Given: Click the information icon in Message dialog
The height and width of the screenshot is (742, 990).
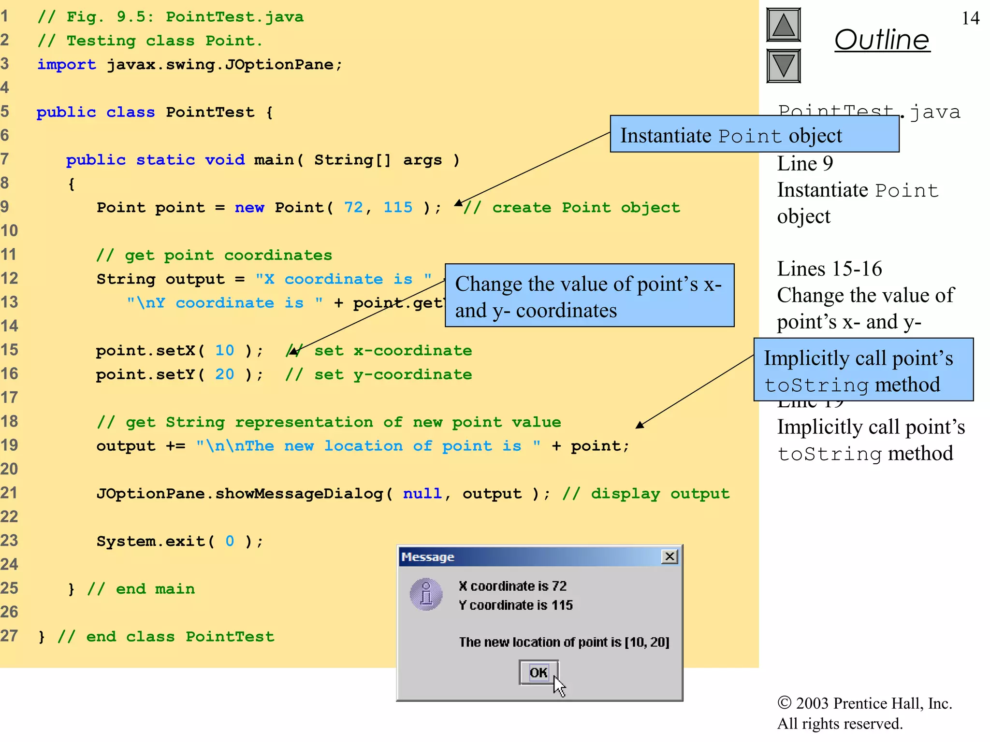Looking at the screenshot, I should [426, 594].
